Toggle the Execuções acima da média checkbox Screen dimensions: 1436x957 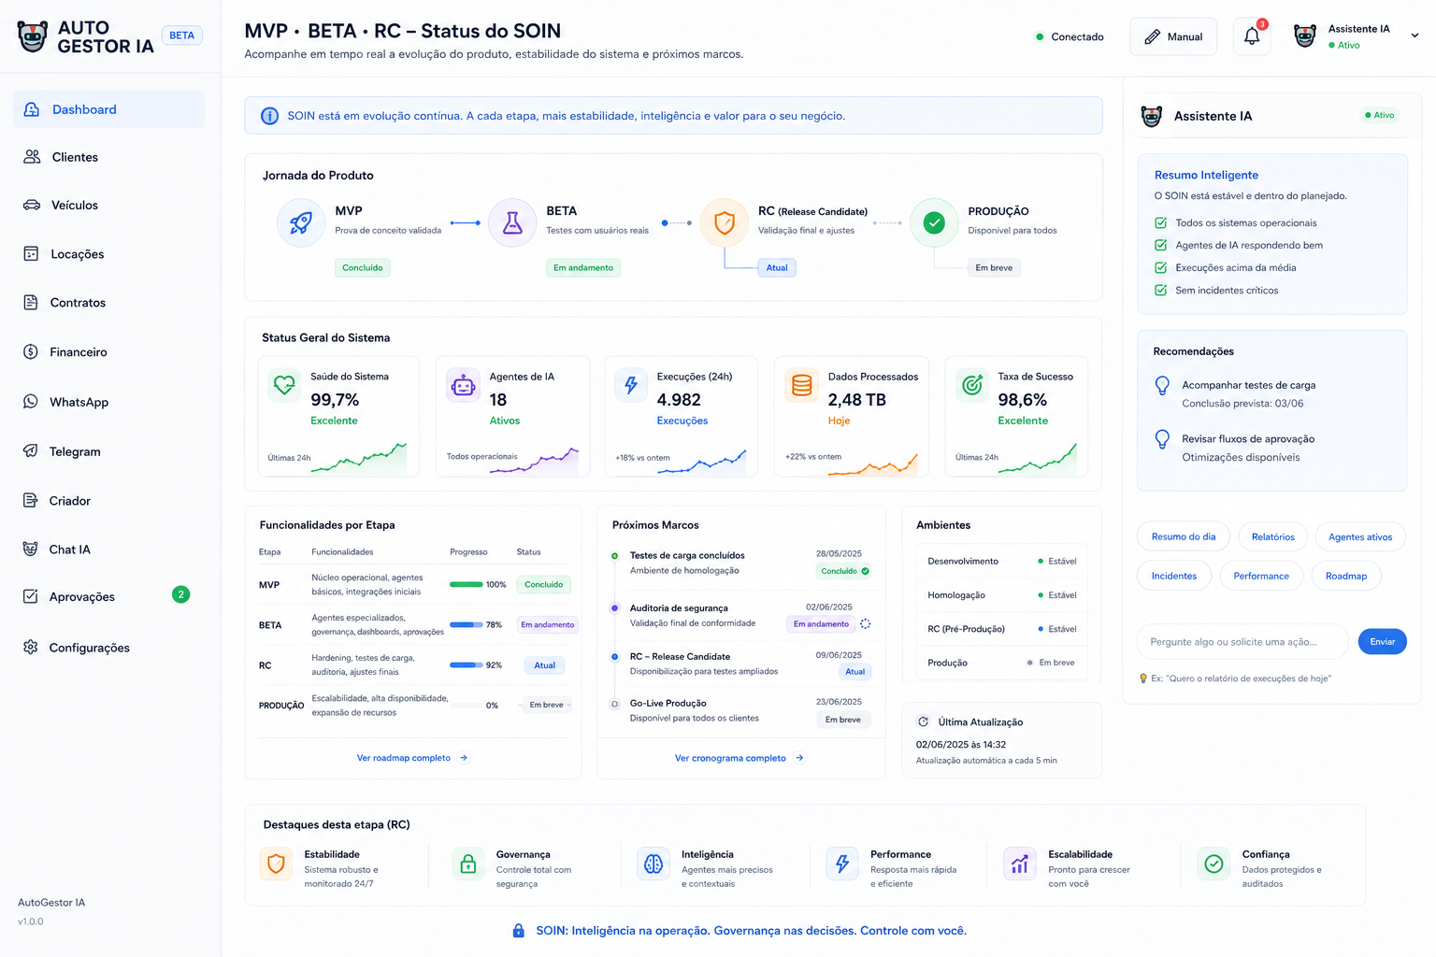coord(1160,267)
